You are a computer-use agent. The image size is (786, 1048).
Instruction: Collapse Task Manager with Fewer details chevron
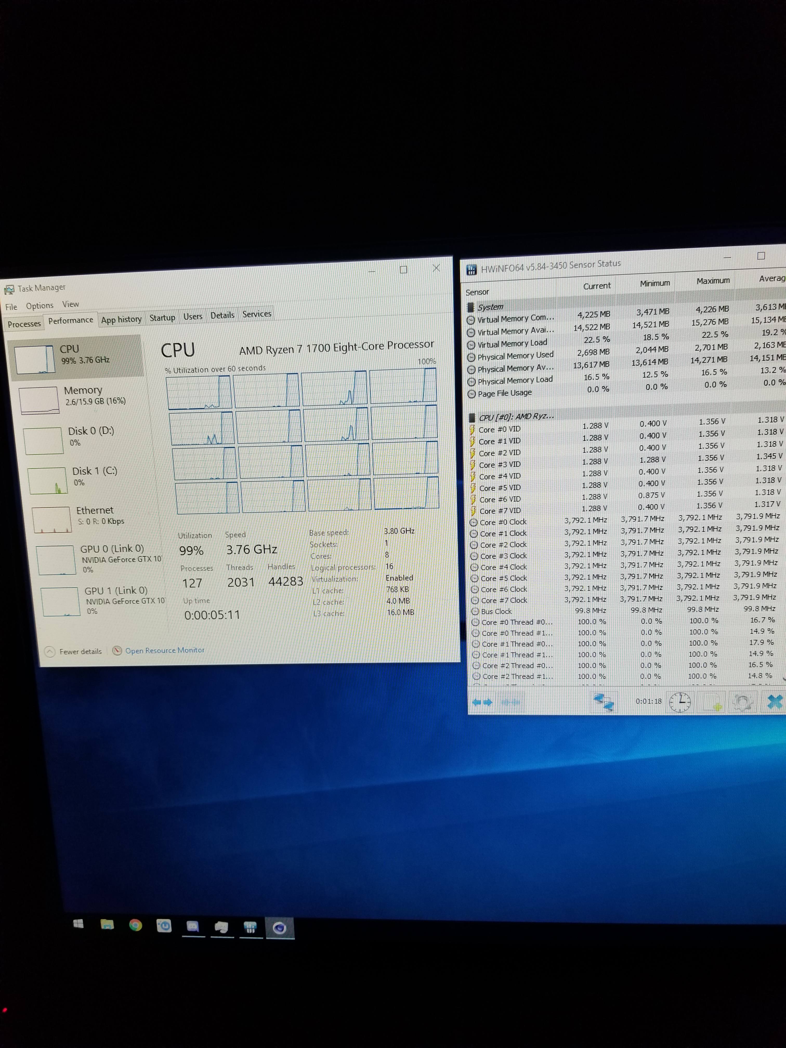click(49, 652)
